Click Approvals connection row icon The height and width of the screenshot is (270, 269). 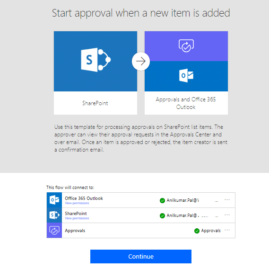[x=54, y=231]
